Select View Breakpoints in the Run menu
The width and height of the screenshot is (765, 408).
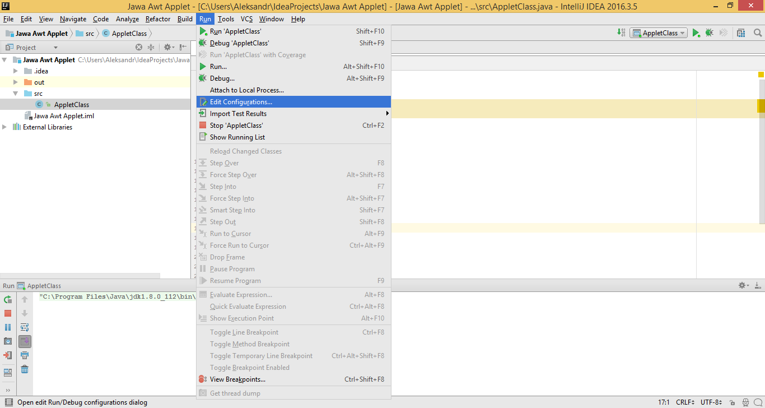pos(238,379)
